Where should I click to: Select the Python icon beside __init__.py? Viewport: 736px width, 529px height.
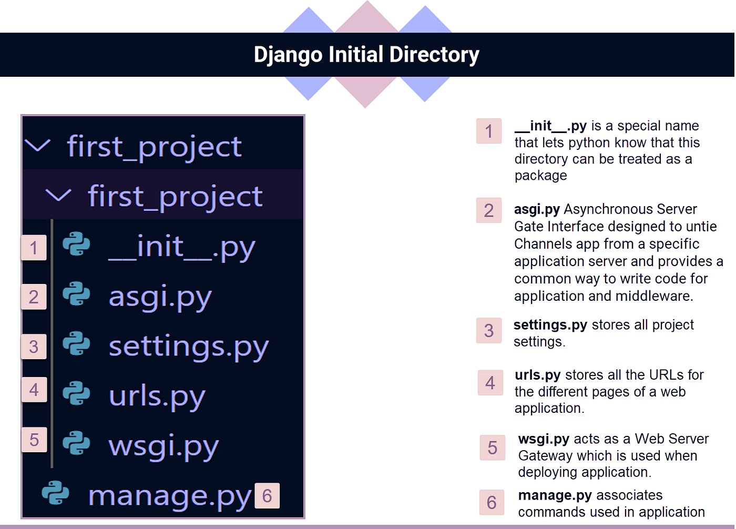click(77, 245)
